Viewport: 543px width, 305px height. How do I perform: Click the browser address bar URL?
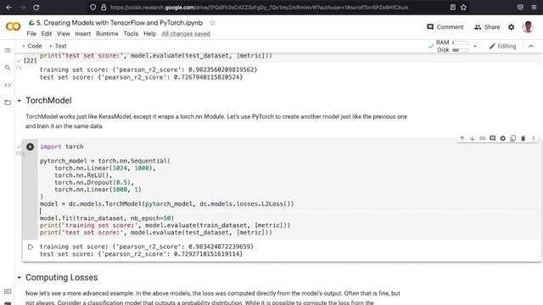[x=259, y=7]
